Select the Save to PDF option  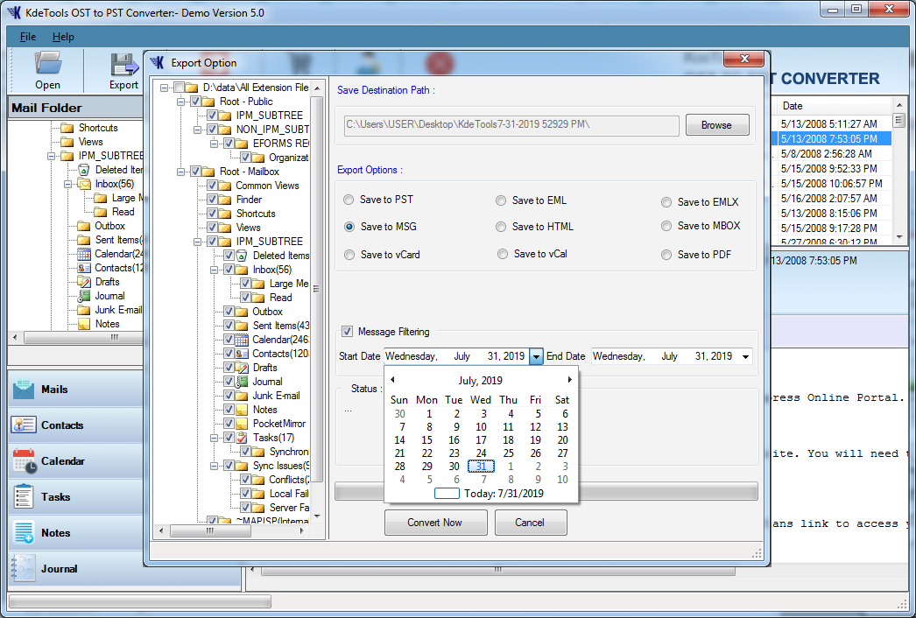tap(666, 255)
